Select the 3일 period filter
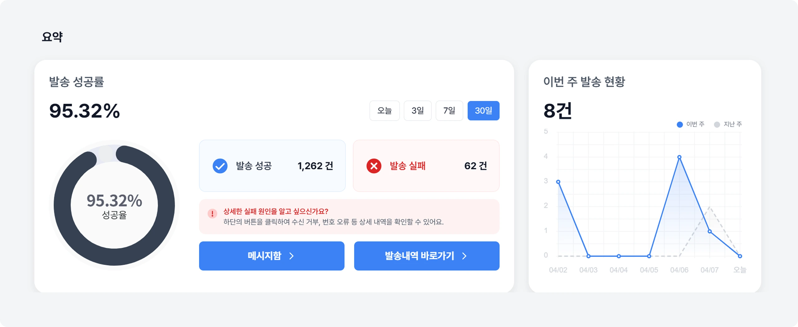Image resolution: width=798 pixels, height=327 pixels. (x=418, y=111)
